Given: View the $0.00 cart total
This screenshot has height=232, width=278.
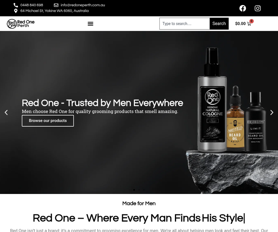Looking at the screenshot, I should coord(240,24).
